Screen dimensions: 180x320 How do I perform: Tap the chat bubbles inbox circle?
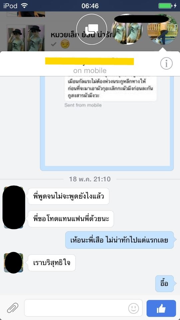point(92,29)
